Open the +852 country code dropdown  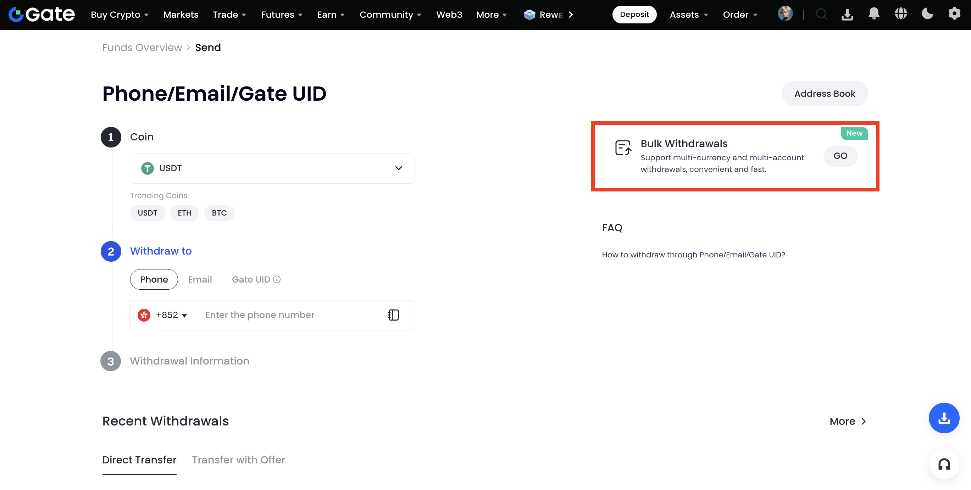171,315
